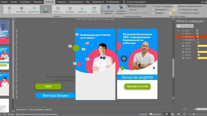Open the accessibility checker status item
Image resolution: width=207 pixels, height=116 pixels.
tap(37, 114)
